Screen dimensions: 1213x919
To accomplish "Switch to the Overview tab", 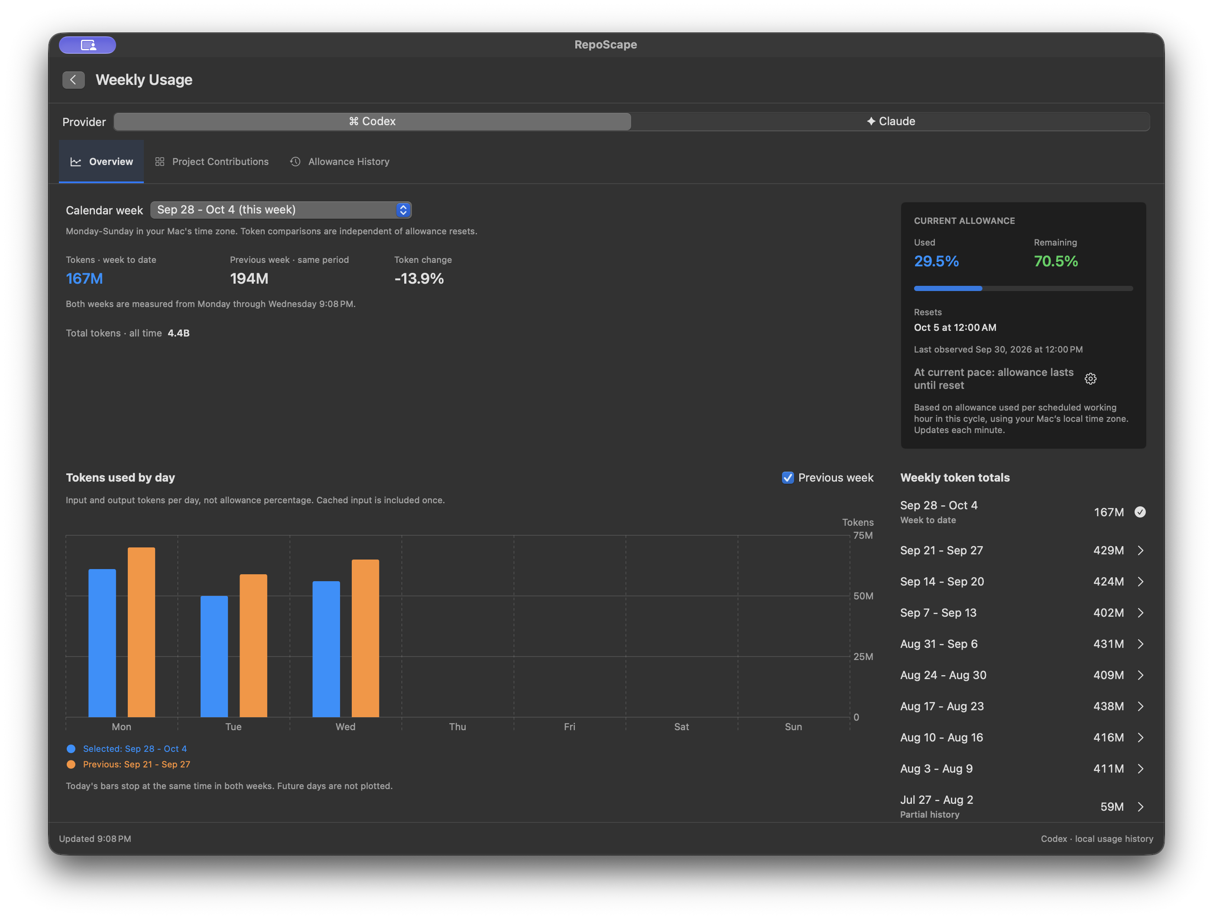I will pyautogui.click(x=101, y=162).
